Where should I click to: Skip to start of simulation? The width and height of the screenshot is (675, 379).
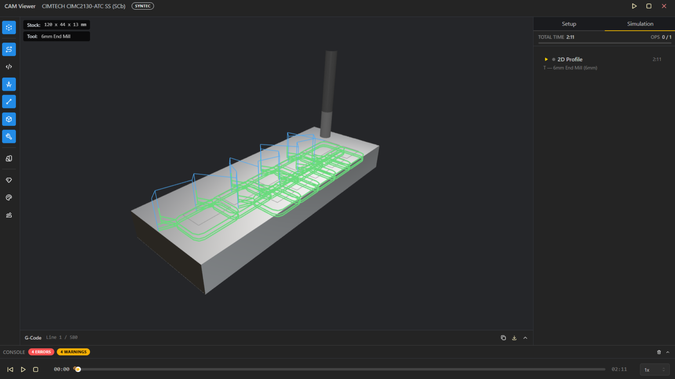click(10, 369)
